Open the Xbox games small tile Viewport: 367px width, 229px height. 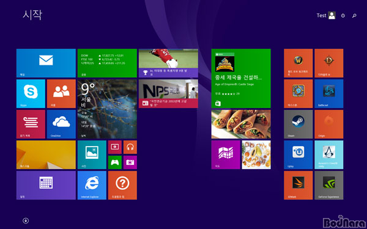point(115,162)
